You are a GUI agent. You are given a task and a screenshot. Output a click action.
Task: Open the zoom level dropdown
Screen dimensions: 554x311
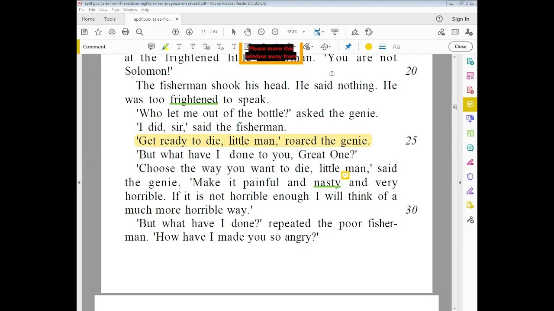(x=303, y=32)
